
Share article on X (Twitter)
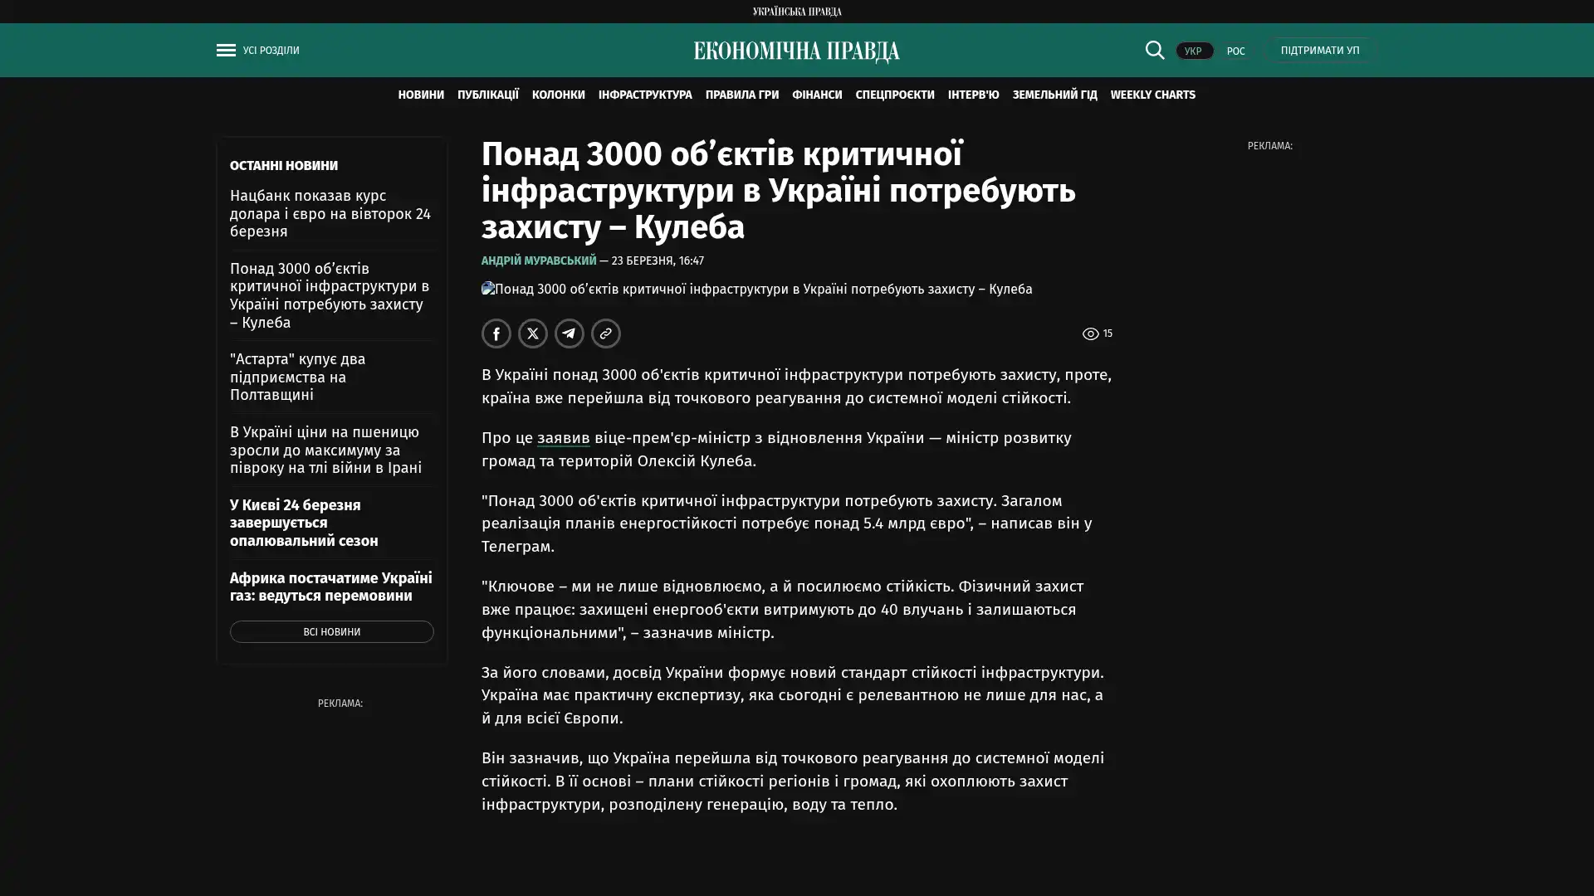point(532,334)
